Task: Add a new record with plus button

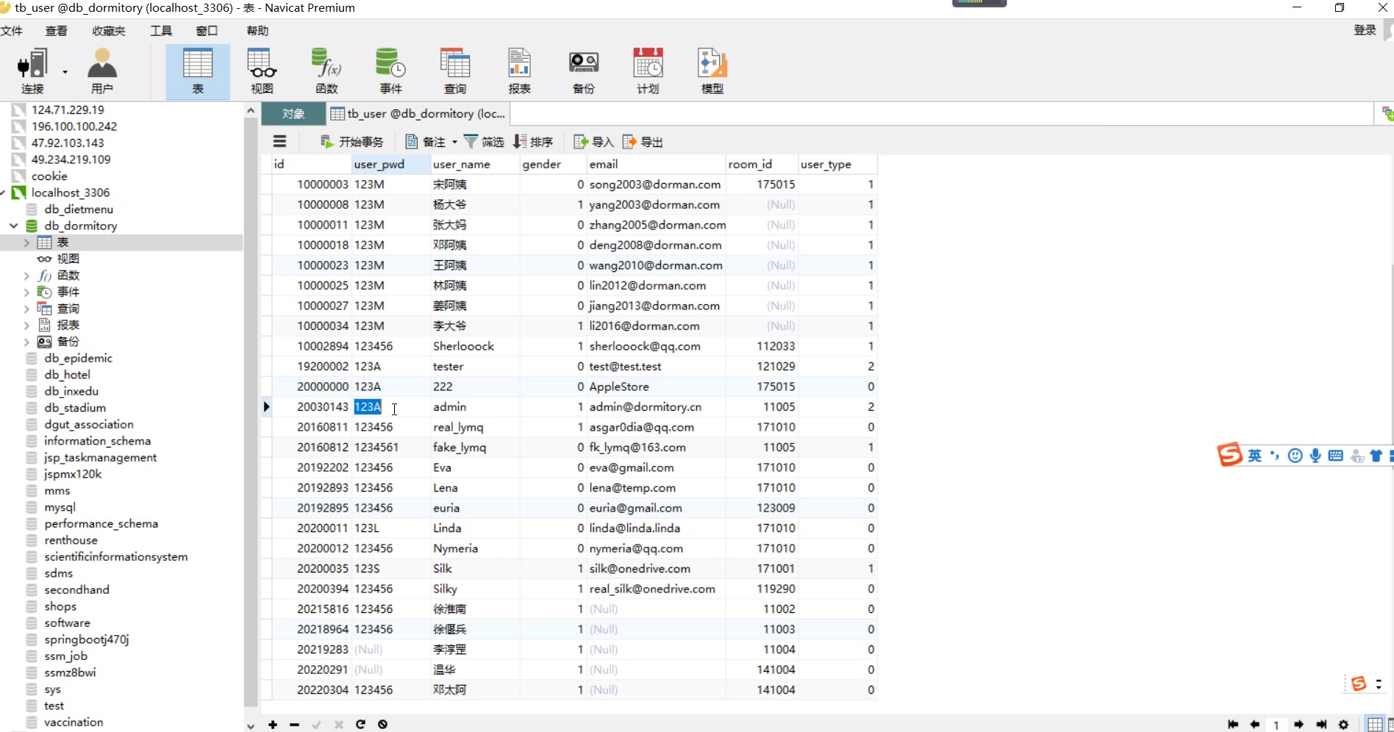Action: pos(273,725)
